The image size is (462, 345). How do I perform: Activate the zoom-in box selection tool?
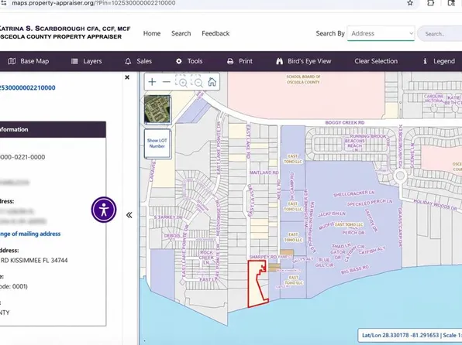click(x=182, y=81)
